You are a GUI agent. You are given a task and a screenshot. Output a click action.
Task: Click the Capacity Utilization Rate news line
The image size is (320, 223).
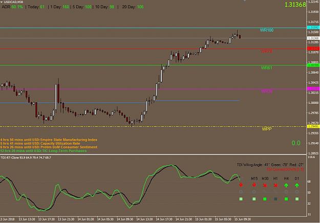coord(40,144)
